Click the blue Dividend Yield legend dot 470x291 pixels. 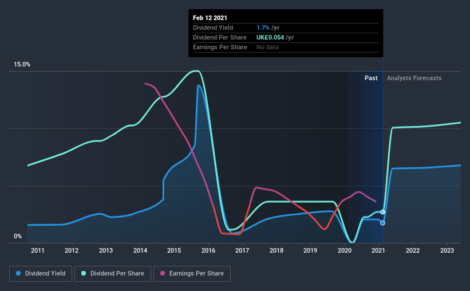[x=18, y=273]
